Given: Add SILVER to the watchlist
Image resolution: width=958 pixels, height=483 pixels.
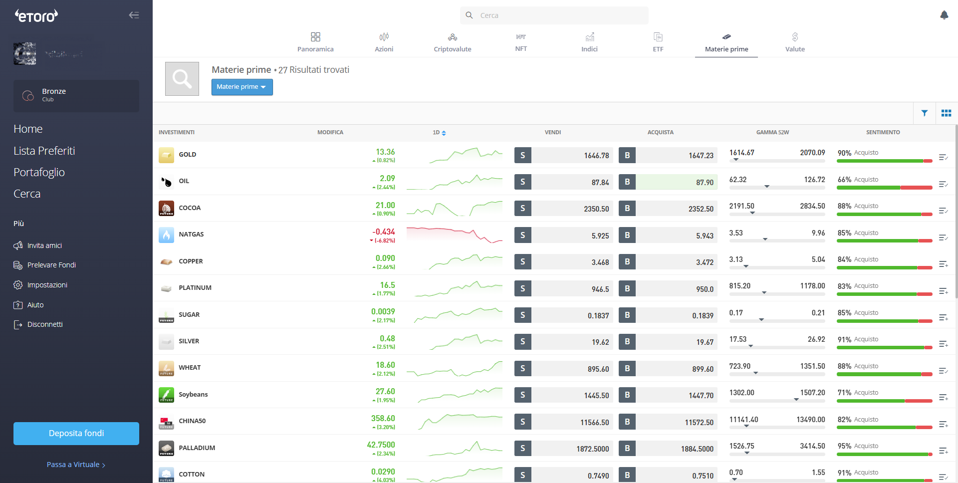Looking at the screenshot, I should 943,344.
